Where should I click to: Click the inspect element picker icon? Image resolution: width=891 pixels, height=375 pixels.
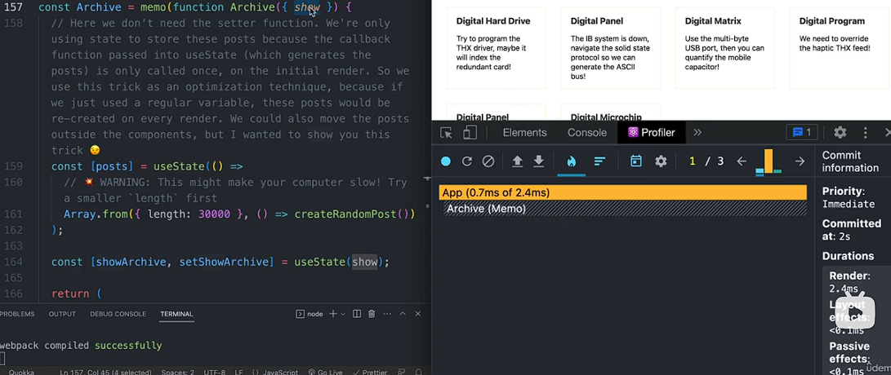tap(446, 133)
